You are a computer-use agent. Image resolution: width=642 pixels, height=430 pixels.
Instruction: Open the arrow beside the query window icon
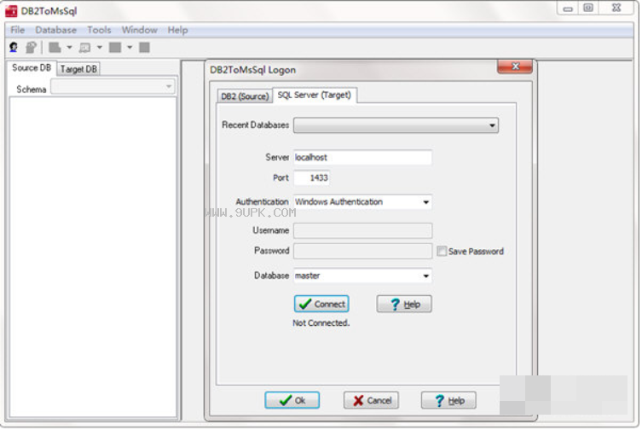click(x=100, y=48)
